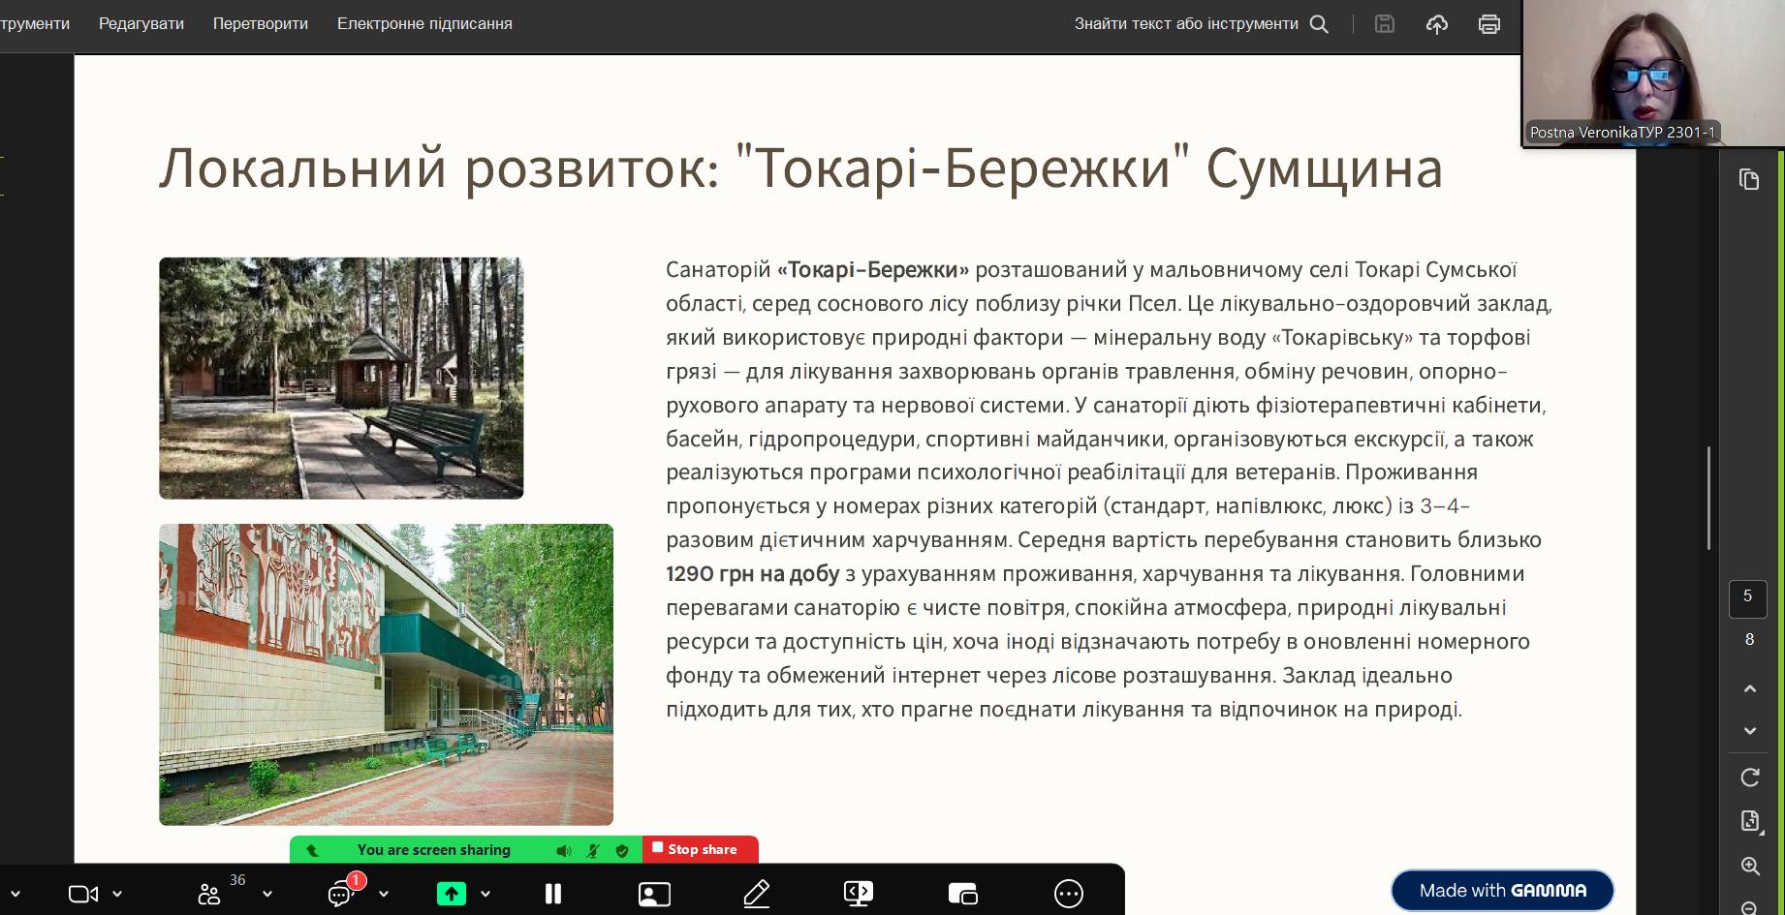
Task: Open the annotate pencil tool
Action: coord(756,894)
